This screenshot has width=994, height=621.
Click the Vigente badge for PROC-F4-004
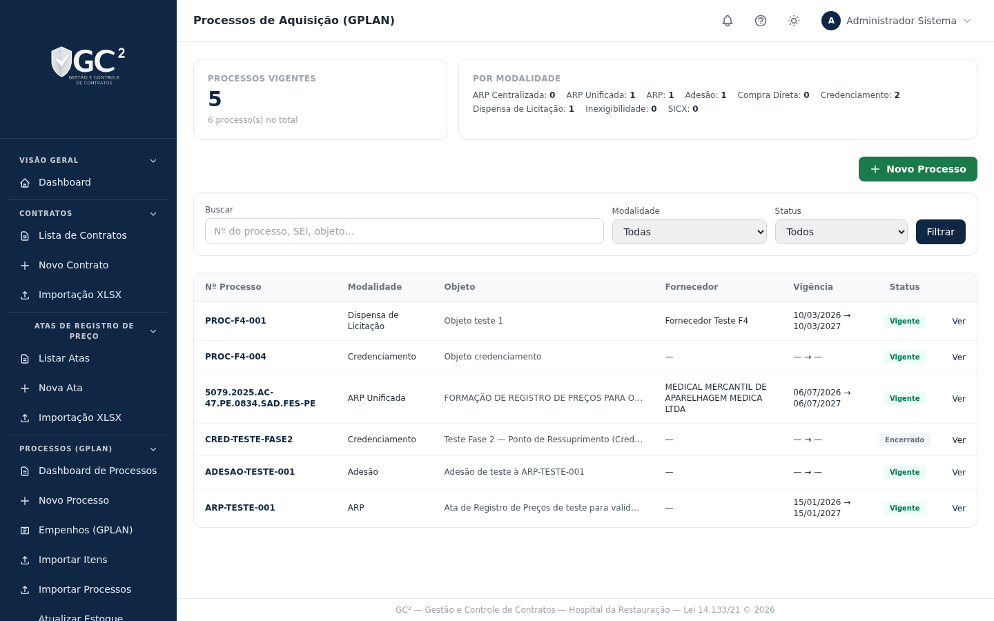(904, 357)
